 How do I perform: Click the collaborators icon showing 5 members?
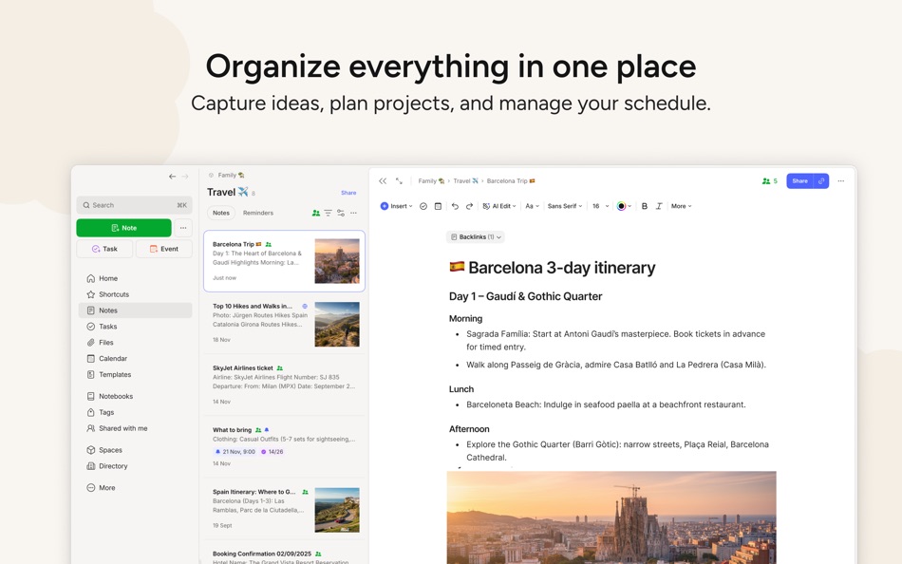tap(767, 180)
